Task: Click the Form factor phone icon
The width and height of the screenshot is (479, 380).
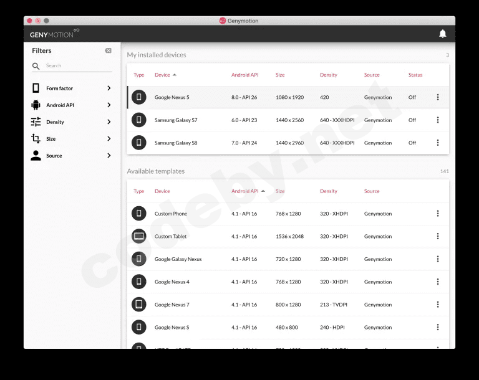Action: click(36, 88)
